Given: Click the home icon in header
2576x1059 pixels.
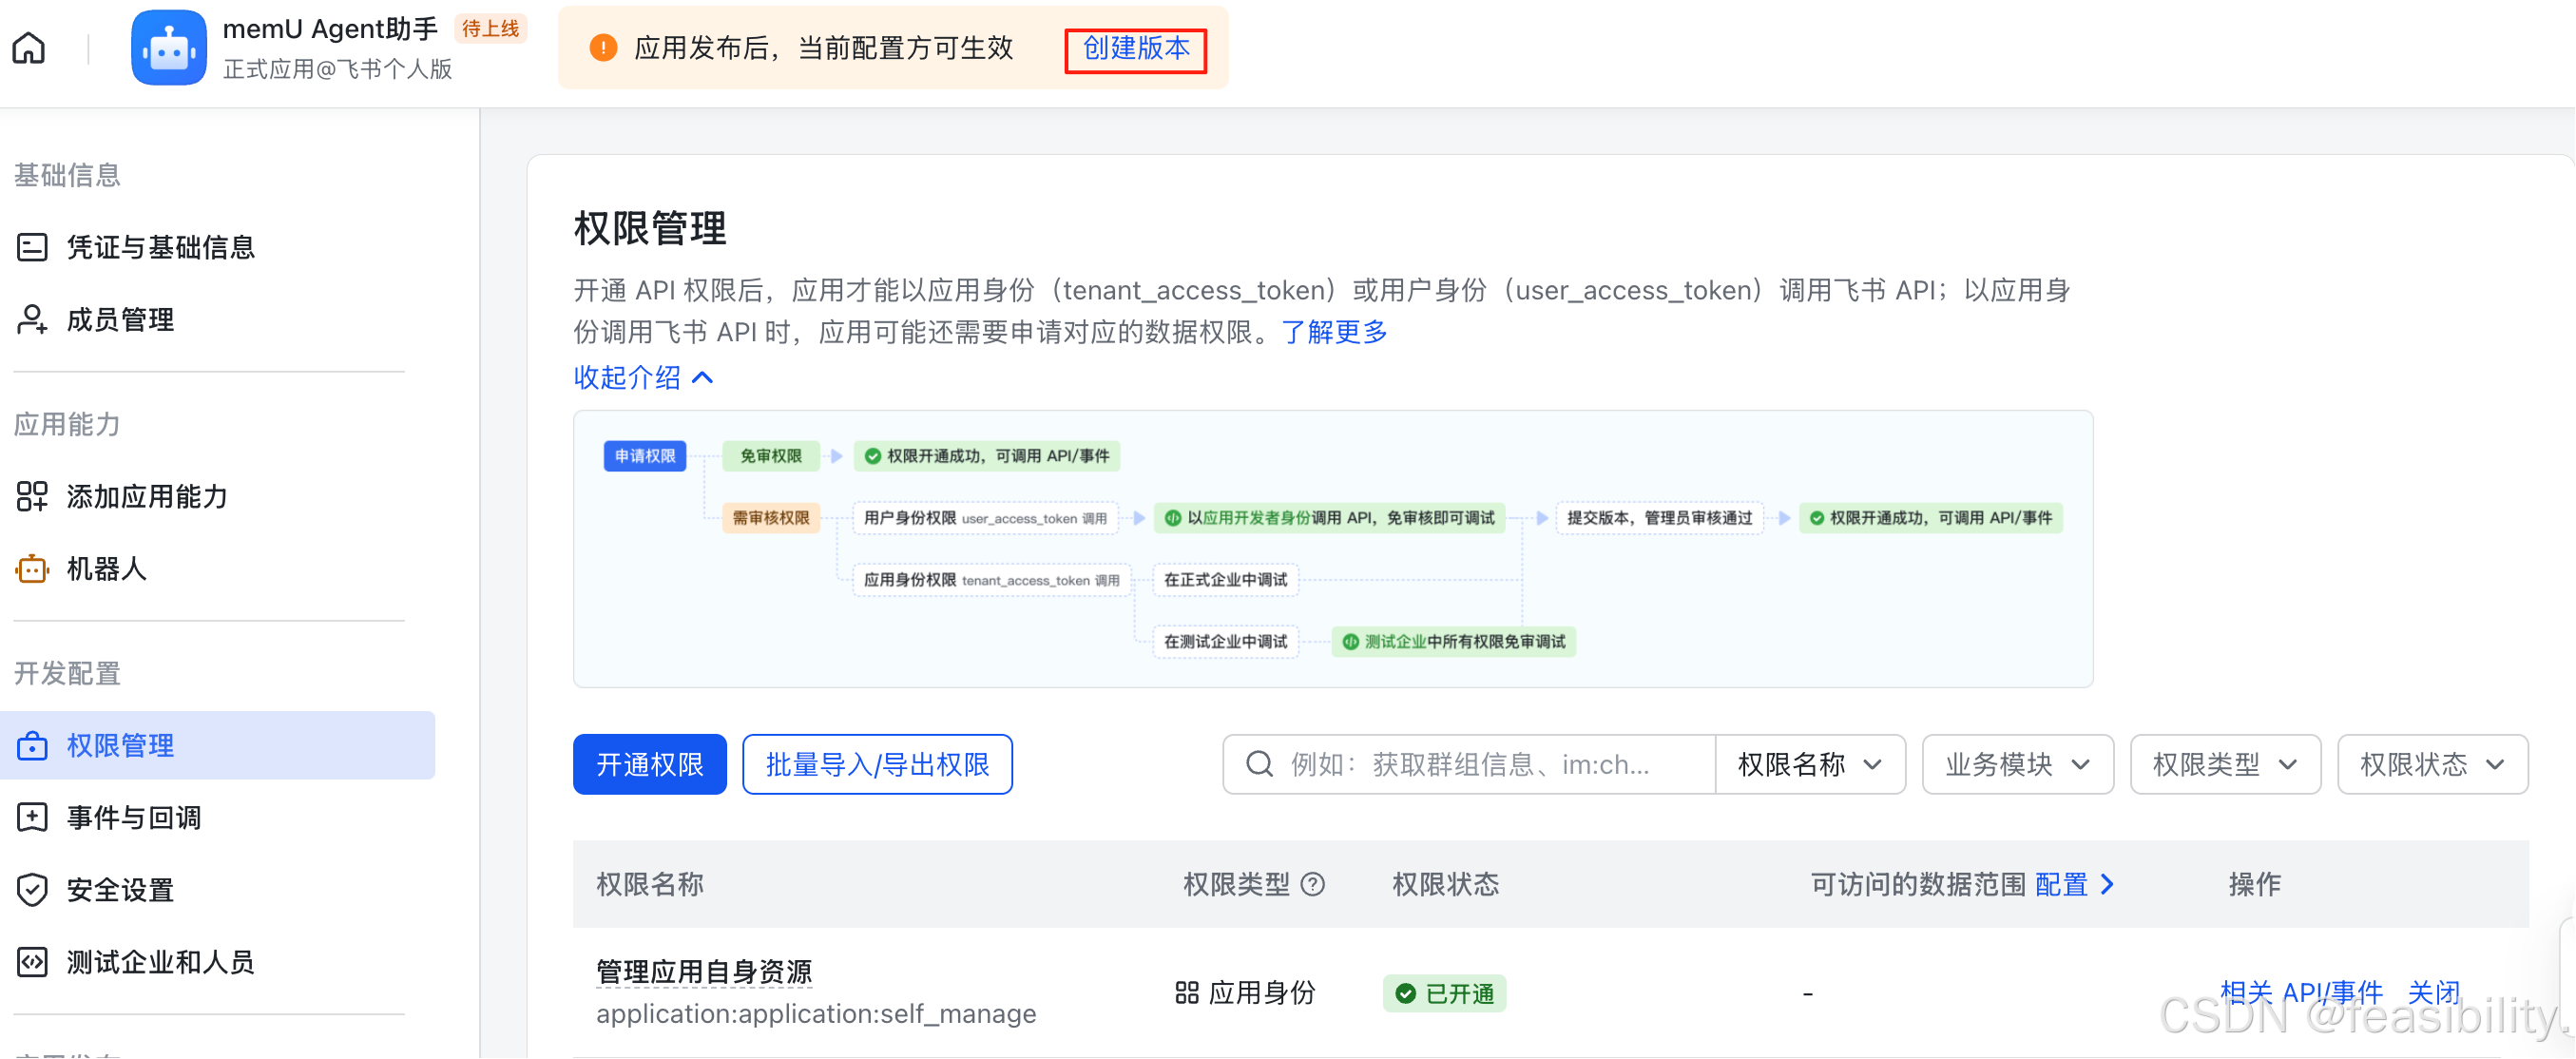Looking at the screenshot, I should point(29,48).
